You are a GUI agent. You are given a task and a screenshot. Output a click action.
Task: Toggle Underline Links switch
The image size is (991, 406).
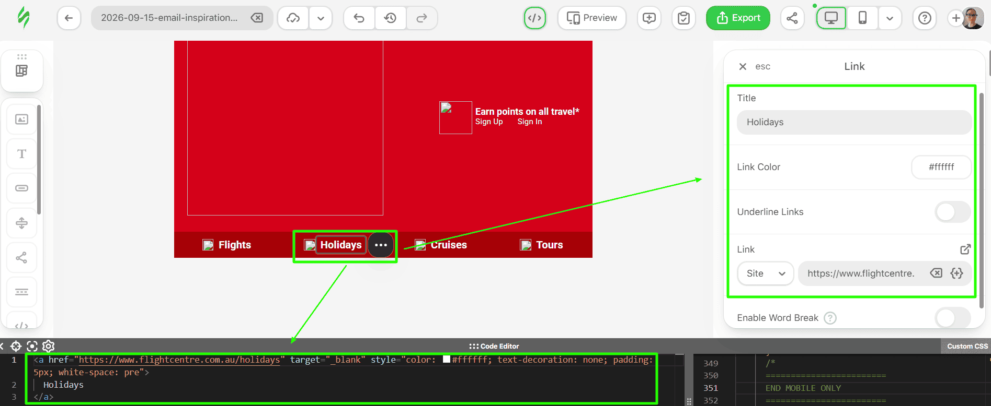pos(952,212)
